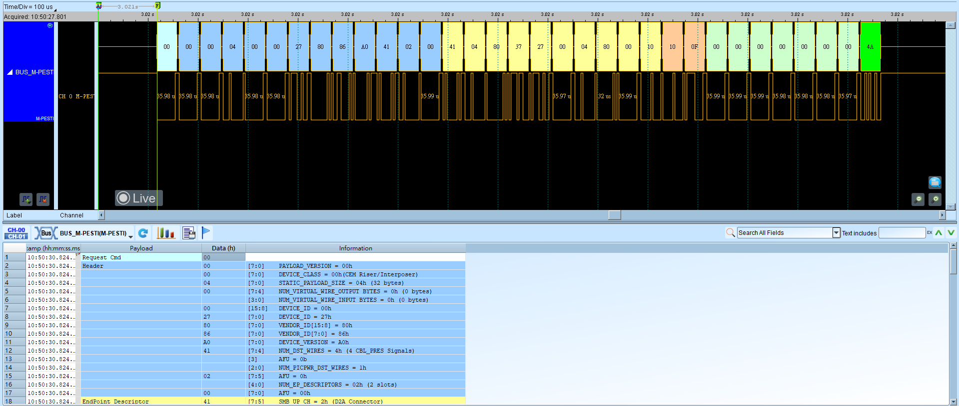Click the Label column header in the waveform panel

pos(14,215)
